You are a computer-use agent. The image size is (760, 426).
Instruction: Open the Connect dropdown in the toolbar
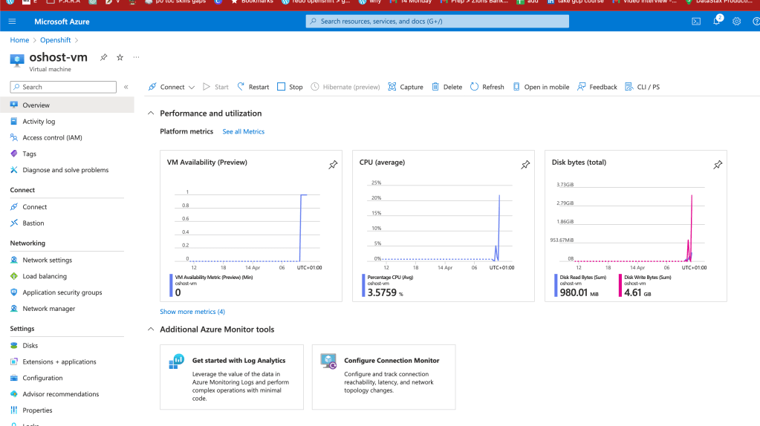coord(172,87)
